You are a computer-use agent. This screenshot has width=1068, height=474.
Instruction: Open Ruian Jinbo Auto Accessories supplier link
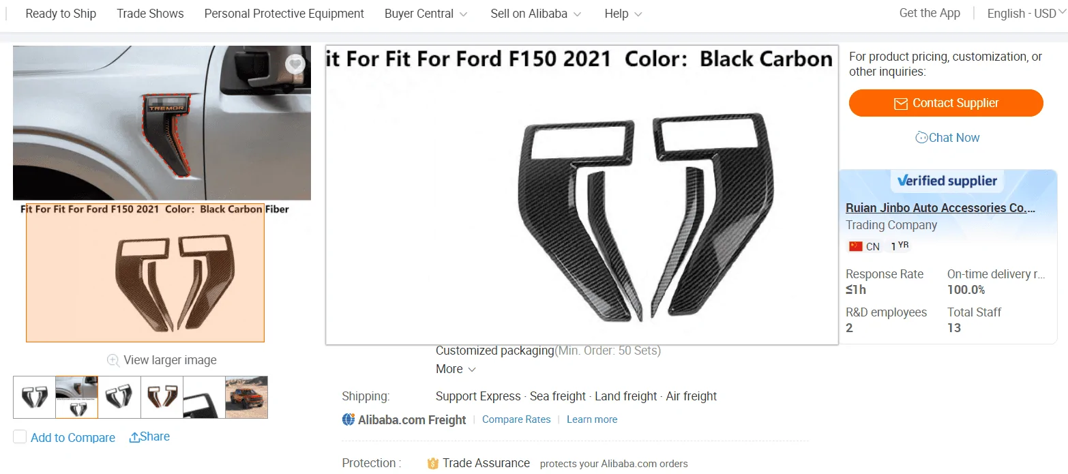[940, 208]
